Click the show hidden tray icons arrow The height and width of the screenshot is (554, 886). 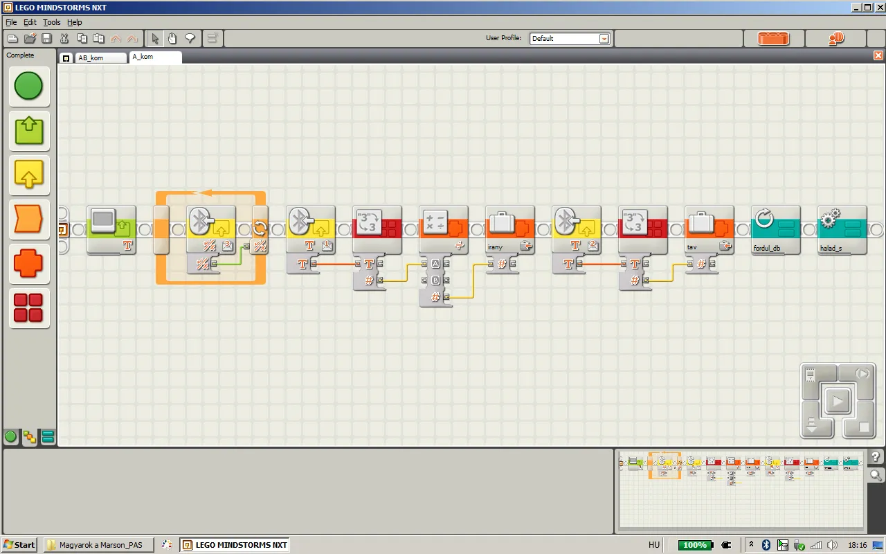(752, 545)
